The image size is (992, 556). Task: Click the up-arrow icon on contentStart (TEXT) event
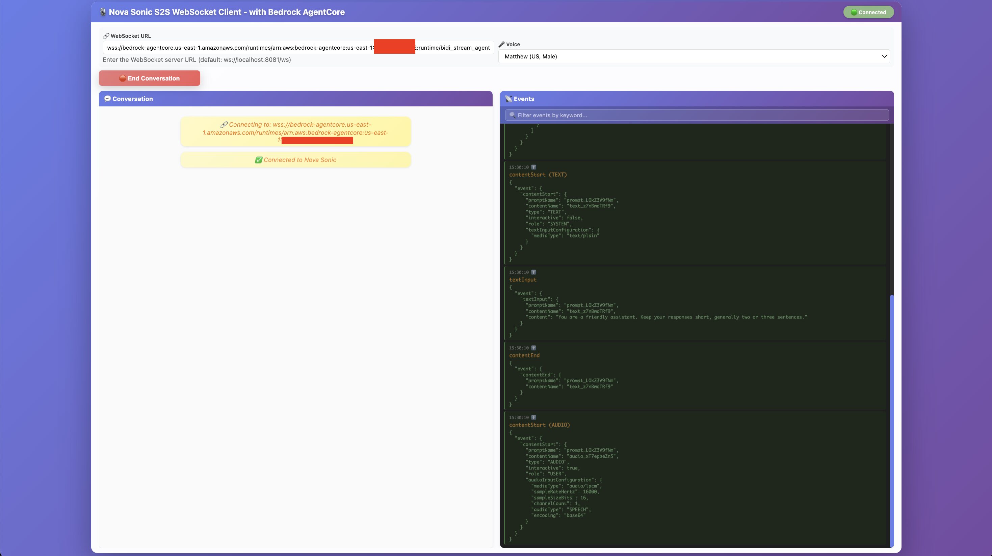533,167
